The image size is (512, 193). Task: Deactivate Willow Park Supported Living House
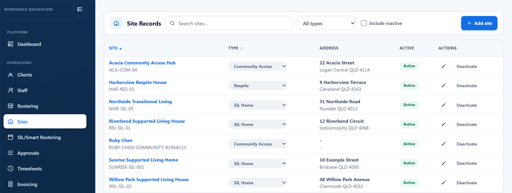pyautogui.click(x=466, y=183)
